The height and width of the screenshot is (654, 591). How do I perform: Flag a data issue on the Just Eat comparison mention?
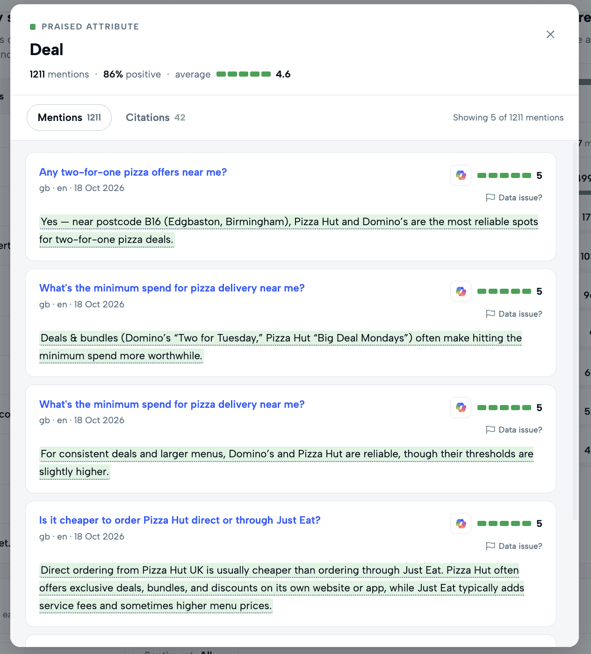coord(514,546)
